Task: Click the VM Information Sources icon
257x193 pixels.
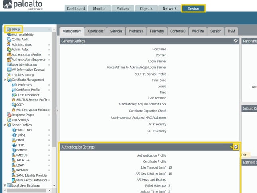Action: point(9,70)
